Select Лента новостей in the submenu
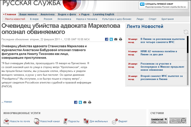 coord(15,19)
